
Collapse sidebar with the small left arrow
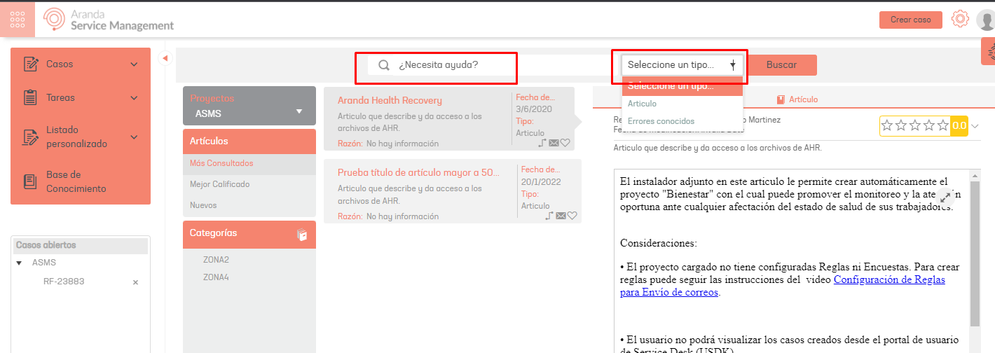[x=165, y=58]
